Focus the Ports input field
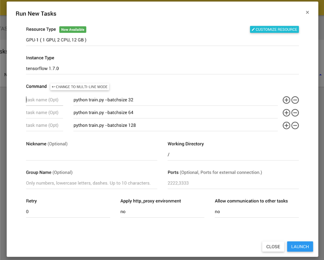 point(233,183)
